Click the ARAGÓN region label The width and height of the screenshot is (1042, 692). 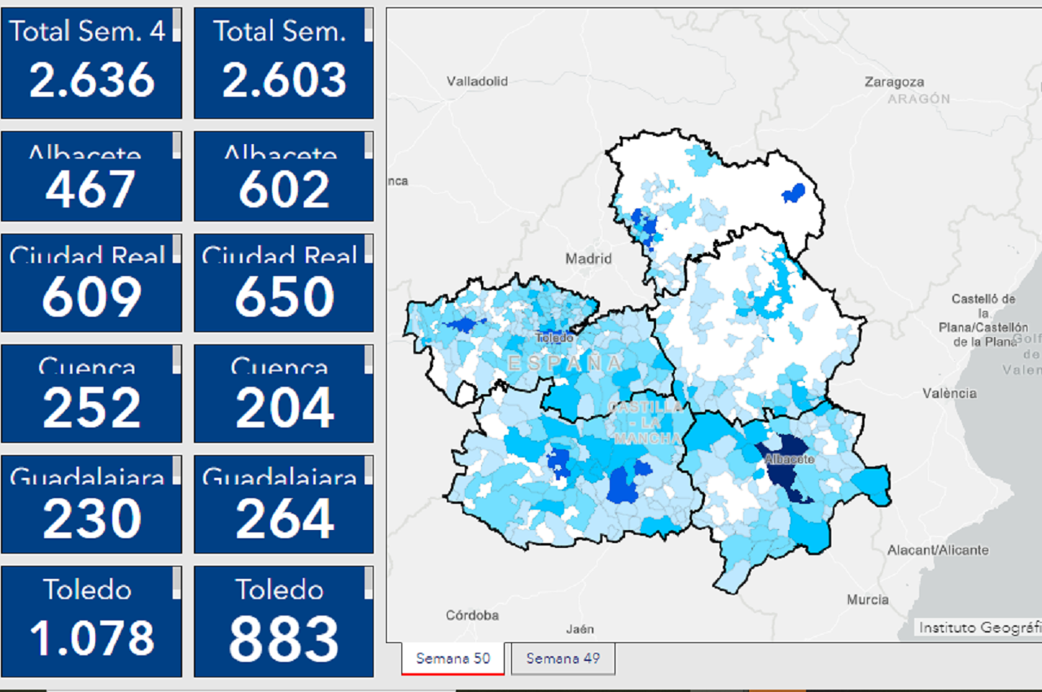pos(919,99)
